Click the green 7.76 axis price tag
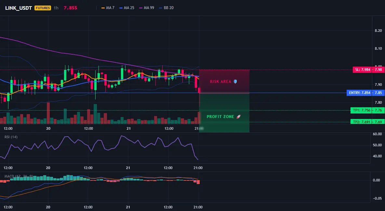Screen dimensions: 385x211 pyautogui.click(x=378, y=111)
